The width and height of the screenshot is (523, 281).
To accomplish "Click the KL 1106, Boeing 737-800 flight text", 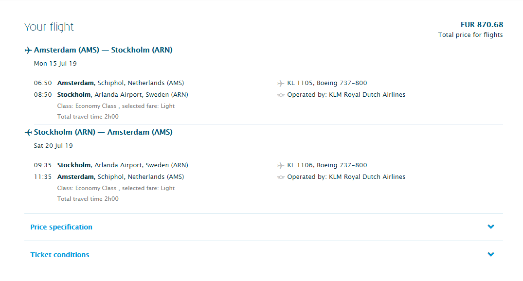I will tap(327, 165).
